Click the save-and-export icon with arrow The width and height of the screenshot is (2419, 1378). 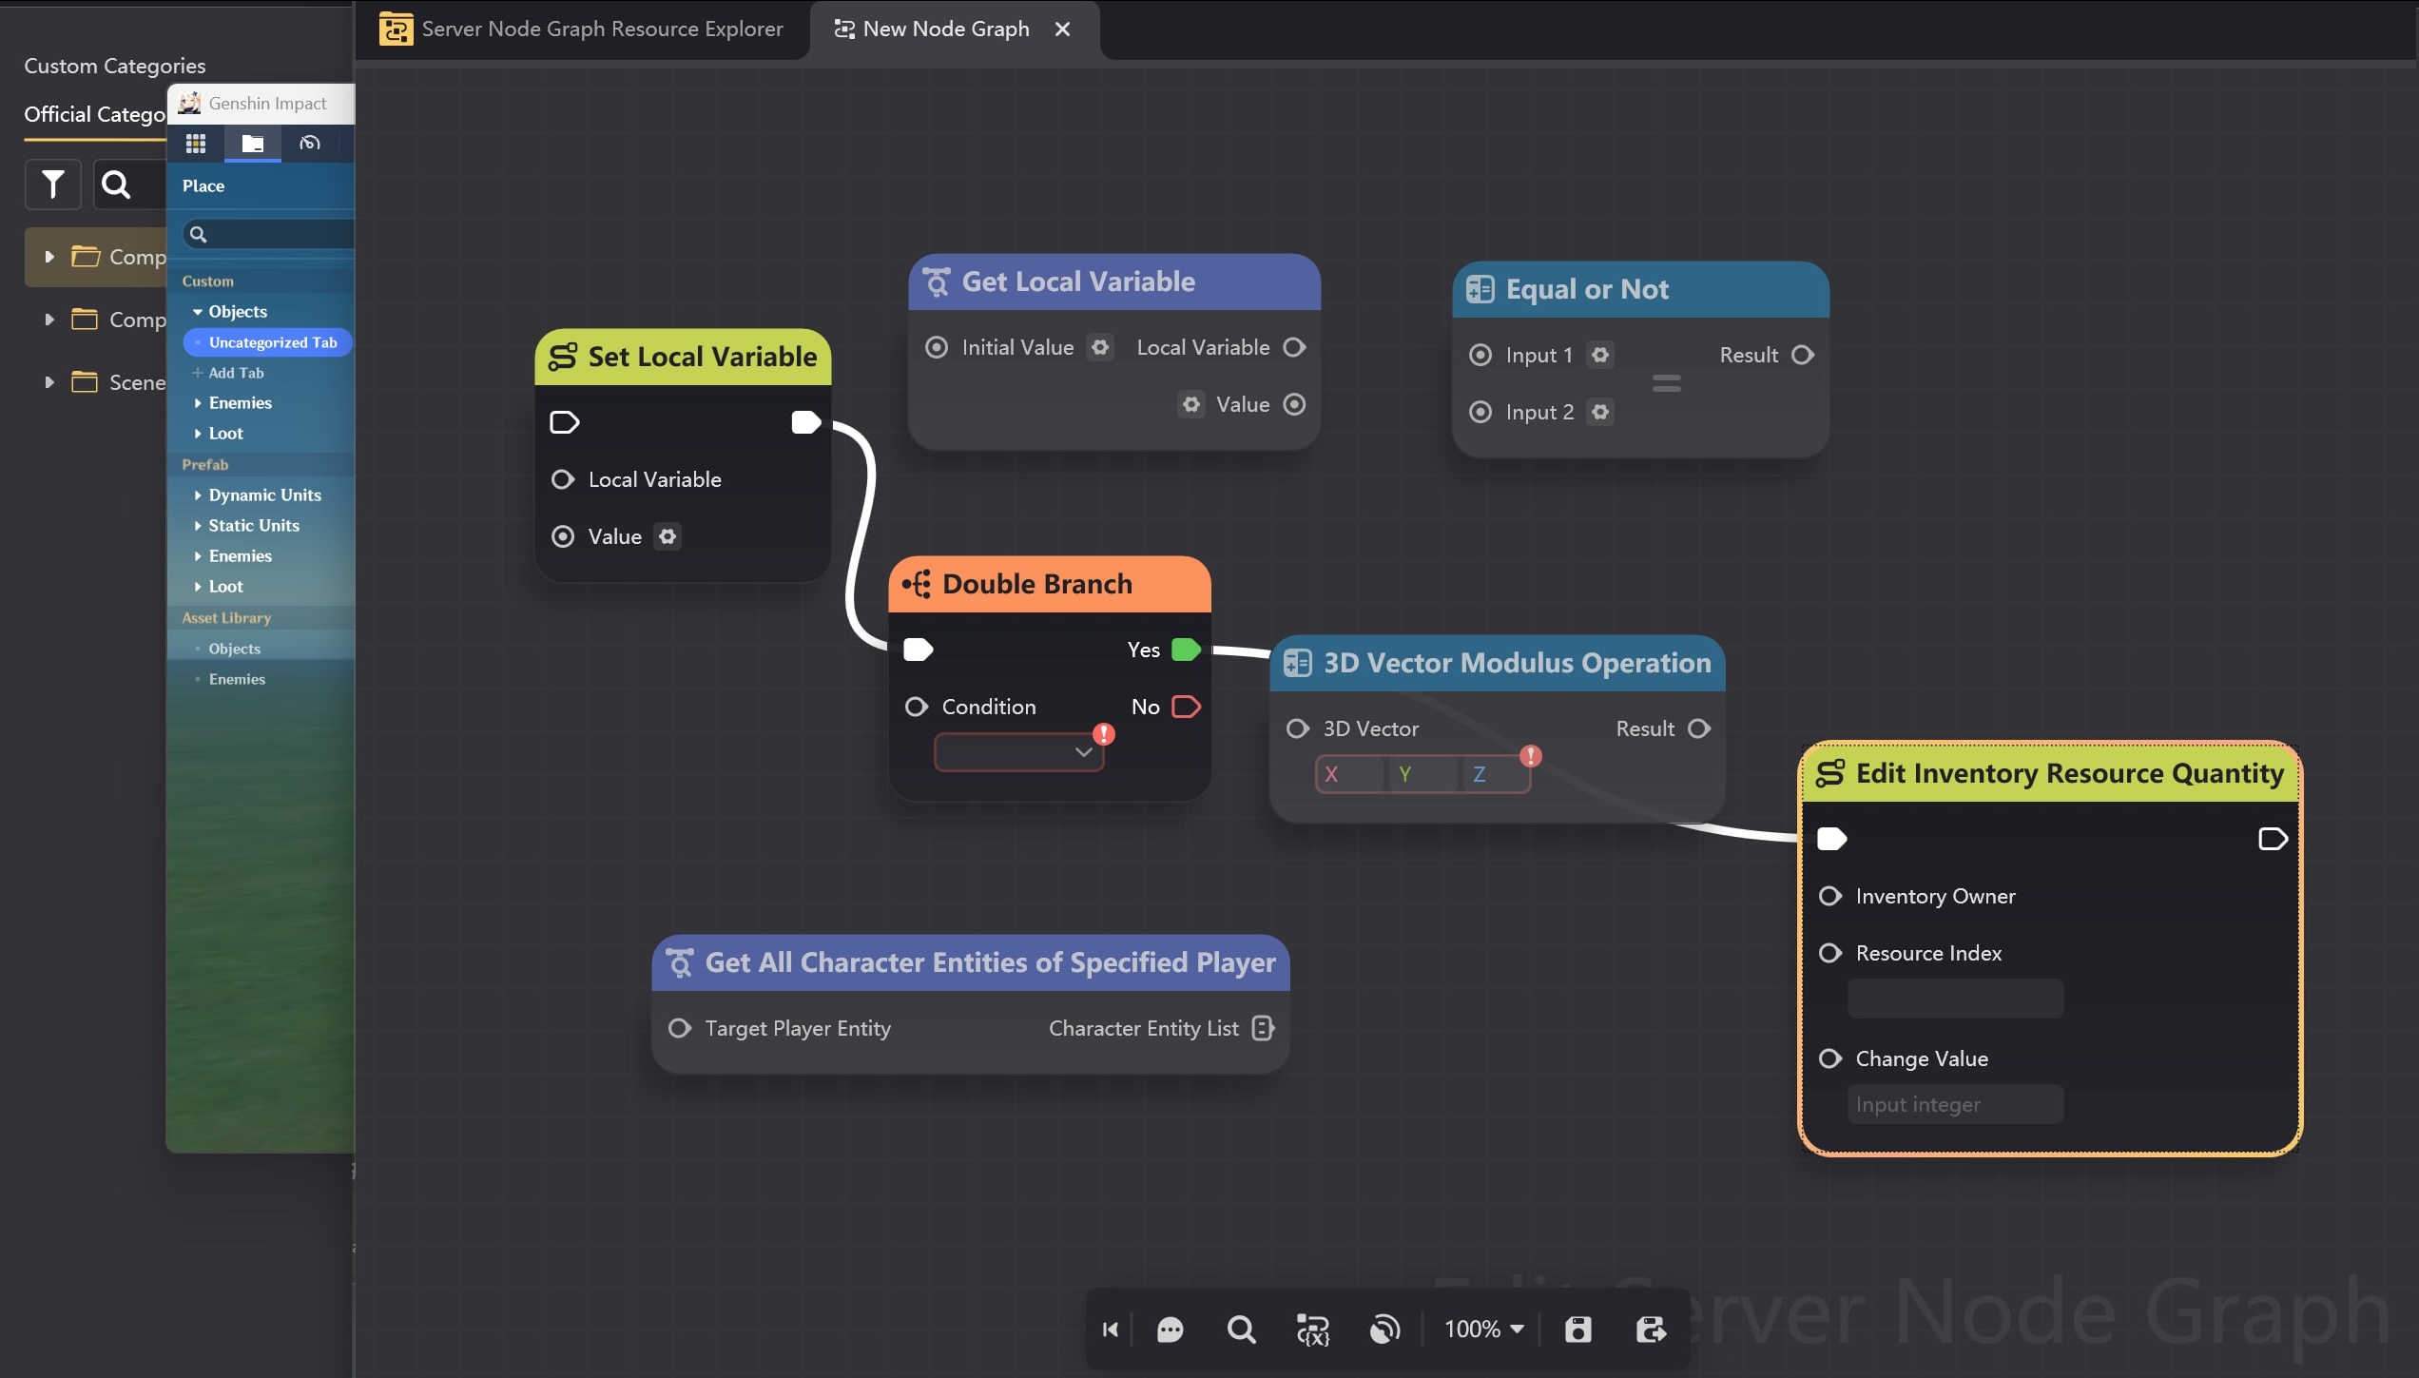[x=1651, y=1329]
